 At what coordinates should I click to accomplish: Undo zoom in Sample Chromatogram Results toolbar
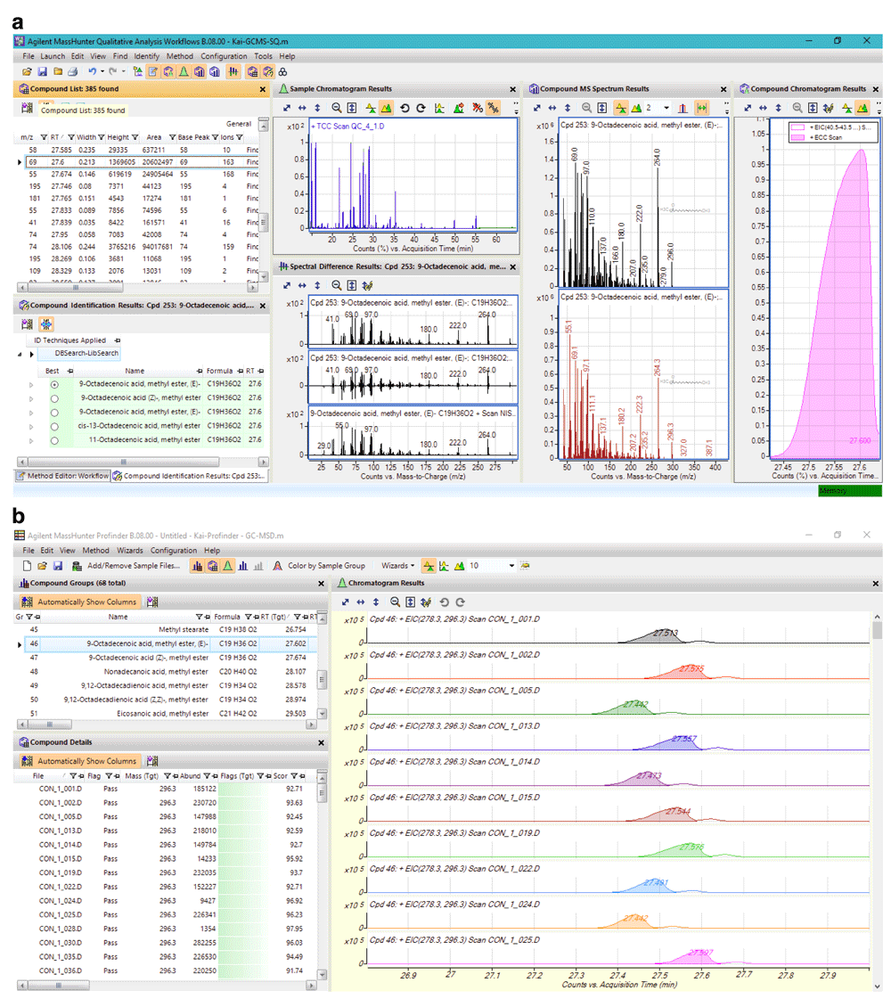pos(405,108)
